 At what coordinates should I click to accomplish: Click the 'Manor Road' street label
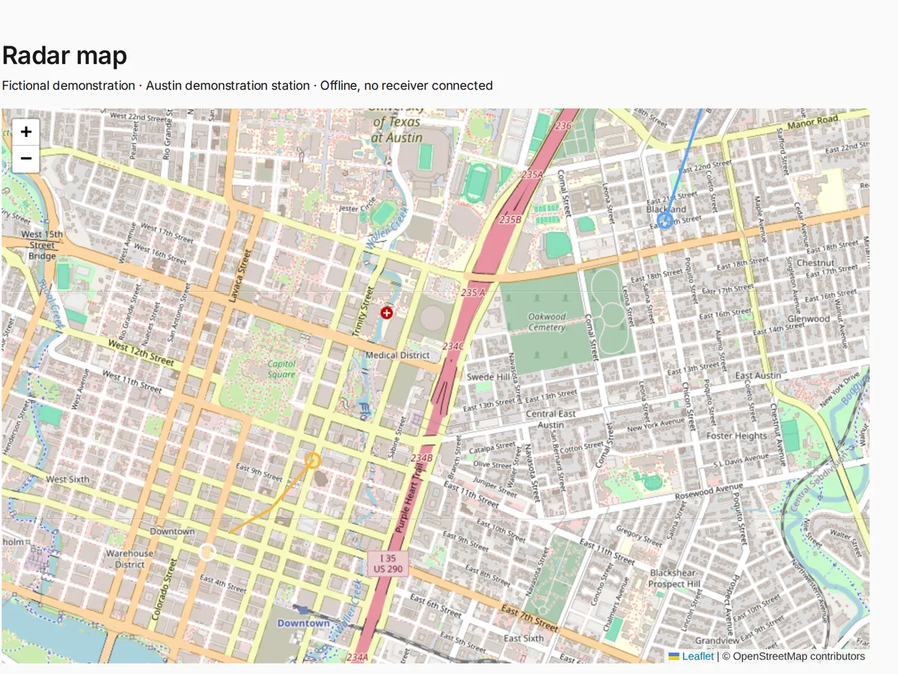813,120
